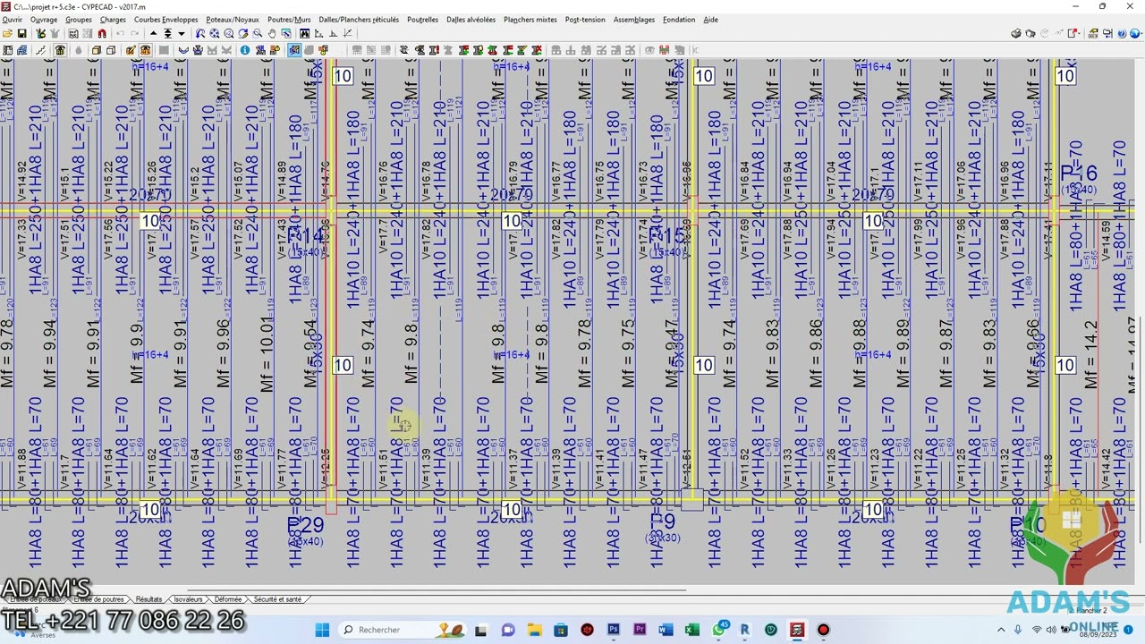
Task: Click the binoculars search icon
Action: [x=305, y=33]
